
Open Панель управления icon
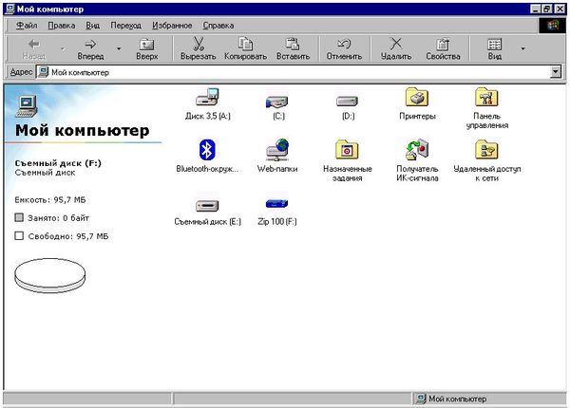tap(486, 98)
